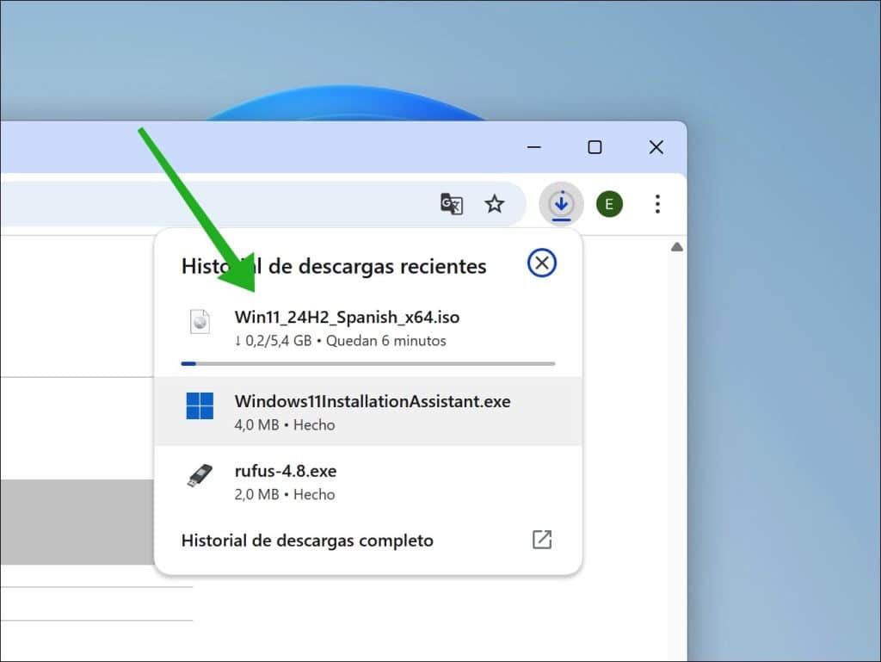Click the Windows logo file icon
Image resolution: width=881 pixels, height=662 pixels.
[200, 405]
